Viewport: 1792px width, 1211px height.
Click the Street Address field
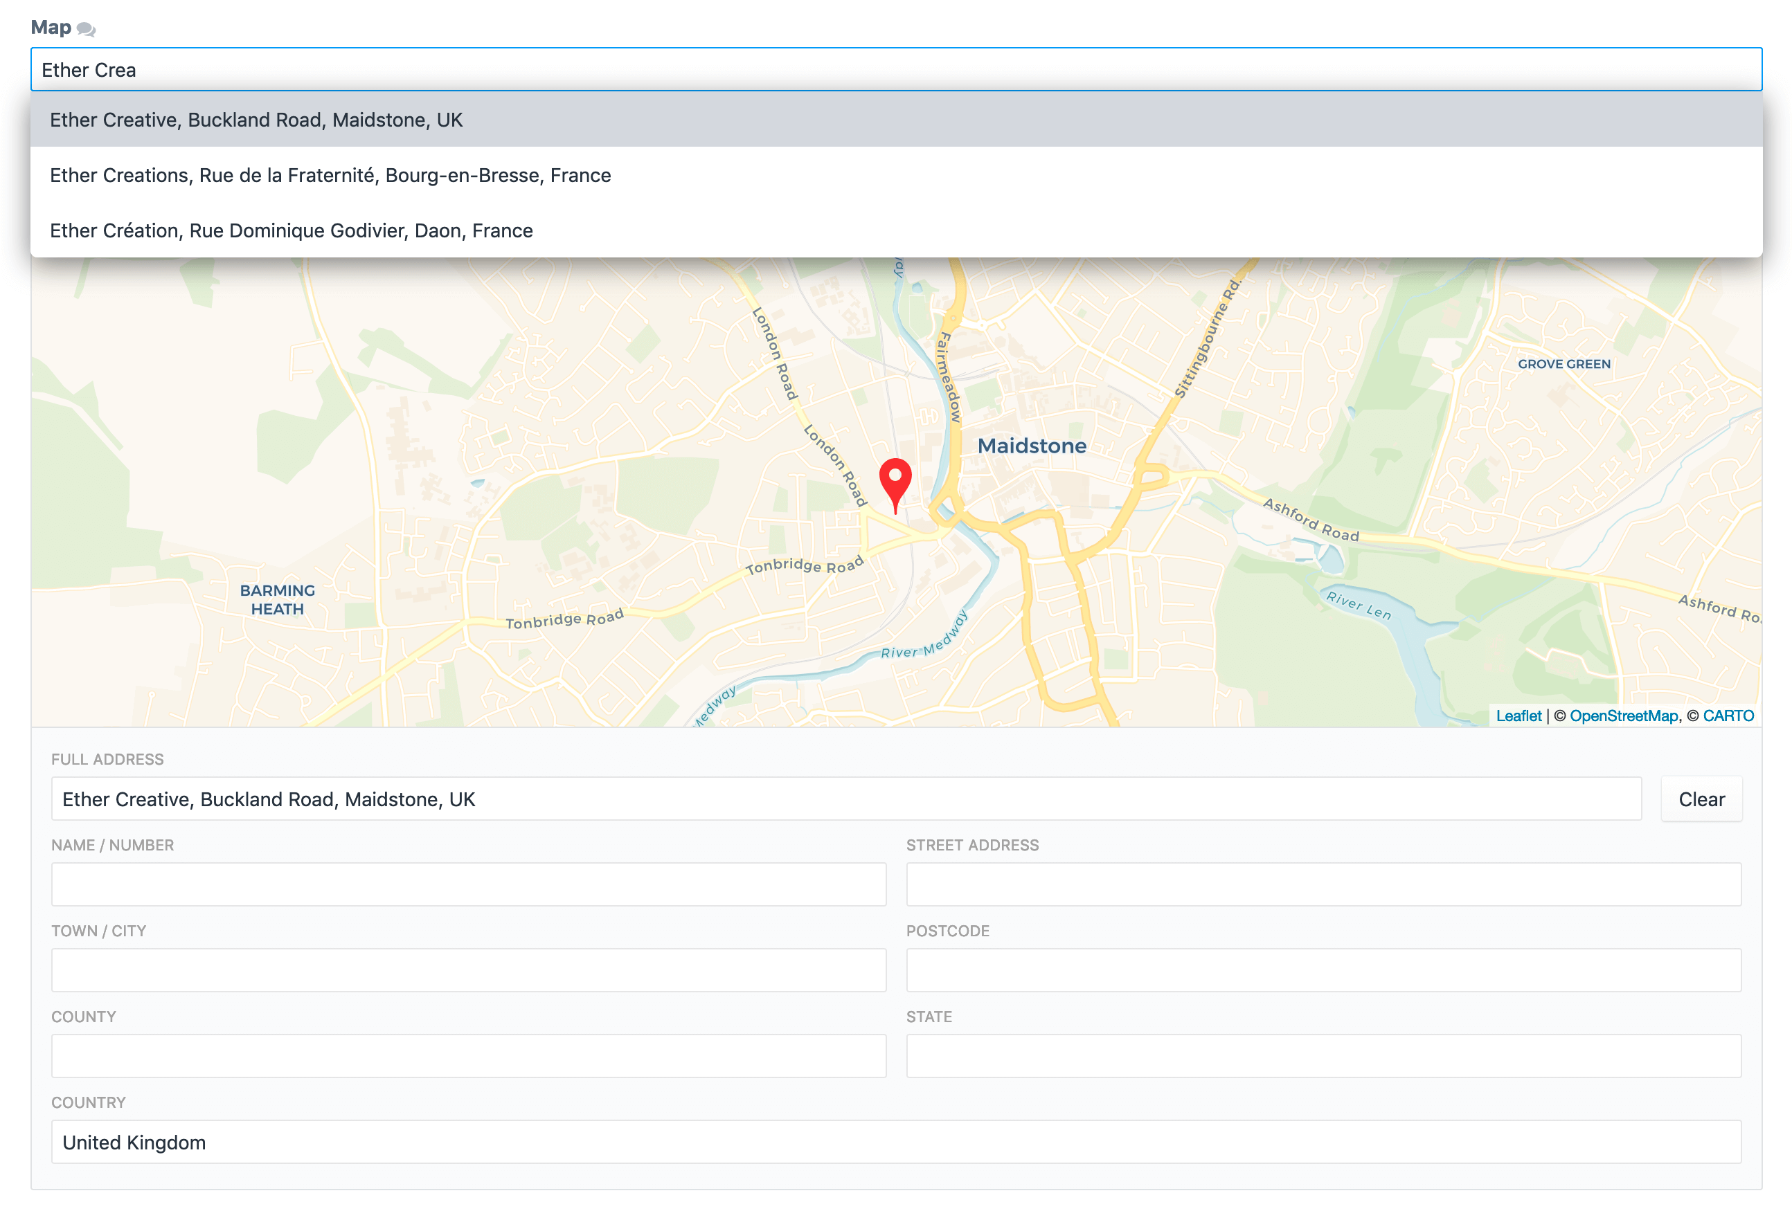point(1323,885)
